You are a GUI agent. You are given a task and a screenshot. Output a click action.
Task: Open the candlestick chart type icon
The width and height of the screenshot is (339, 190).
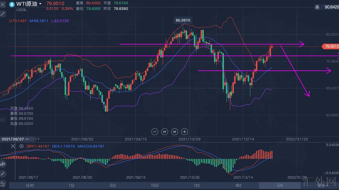[3, 163]
